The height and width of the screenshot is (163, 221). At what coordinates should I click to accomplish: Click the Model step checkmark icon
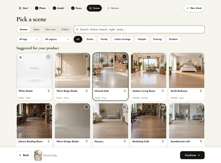54,8
